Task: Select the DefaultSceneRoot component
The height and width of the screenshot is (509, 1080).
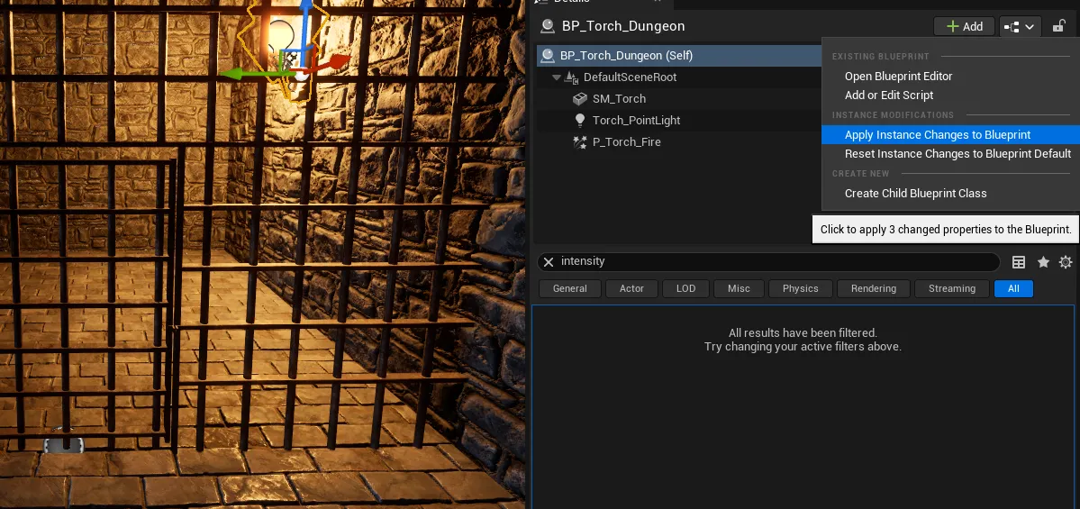Action: pos(630,77)
